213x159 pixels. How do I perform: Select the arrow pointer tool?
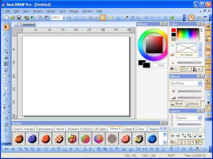[6, 27]
